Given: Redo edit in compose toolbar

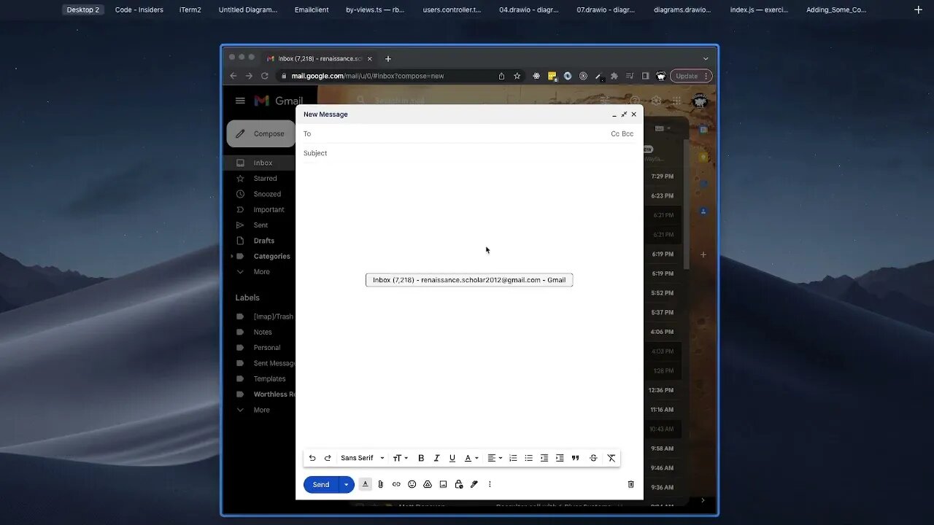Looking at the screenshot, I should coord(328,458).
